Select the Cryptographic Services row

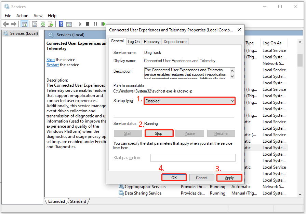(x=202, y=187)
